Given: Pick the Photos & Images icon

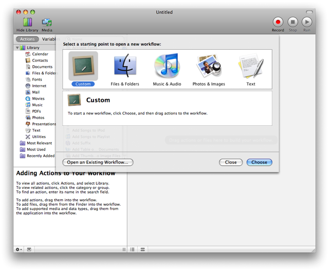Looking at the screenshot, I should pyautogui.click(x=209, y=65).
